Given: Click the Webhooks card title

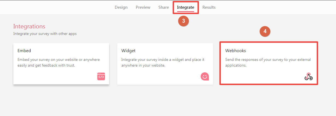Looking at the screenshot, I should (x=236, y=51).
